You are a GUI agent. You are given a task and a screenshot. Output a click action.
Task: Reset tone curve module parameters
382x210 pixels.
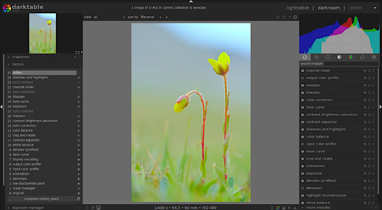(x=369, y=108)
